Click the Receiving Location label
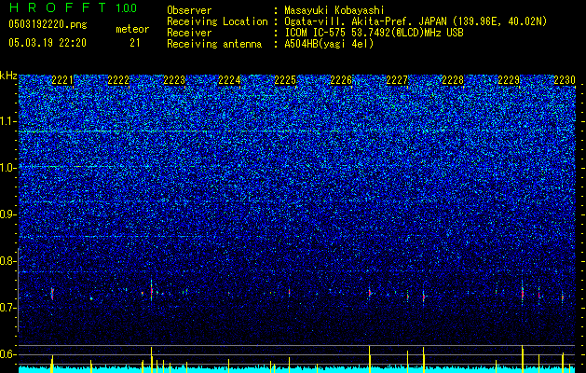This screenshot has width=586, height=373. pos(217,21)
